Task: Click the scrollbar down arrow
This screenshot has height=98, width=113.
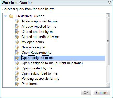Action: click(108, 85)
